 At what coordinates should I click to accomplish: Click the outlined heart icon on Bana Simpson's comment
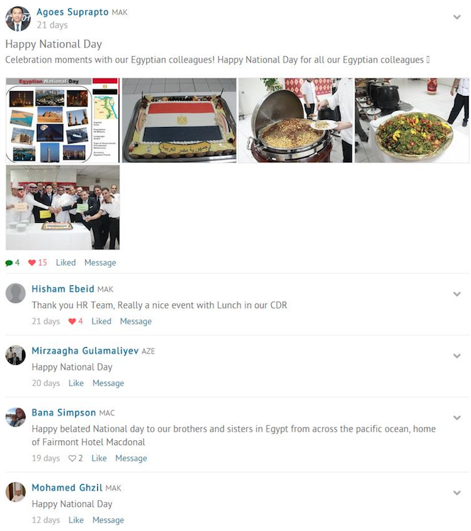72,458
